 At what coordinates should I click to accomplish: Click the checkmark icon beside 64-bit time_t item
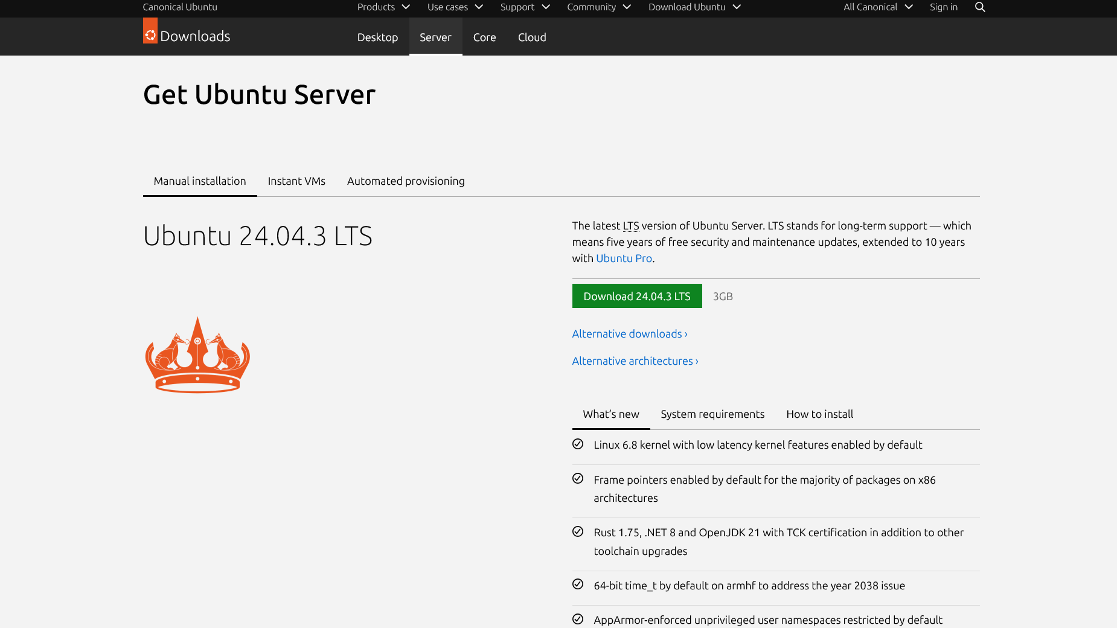pyautogui.click(x=578, y=585)
